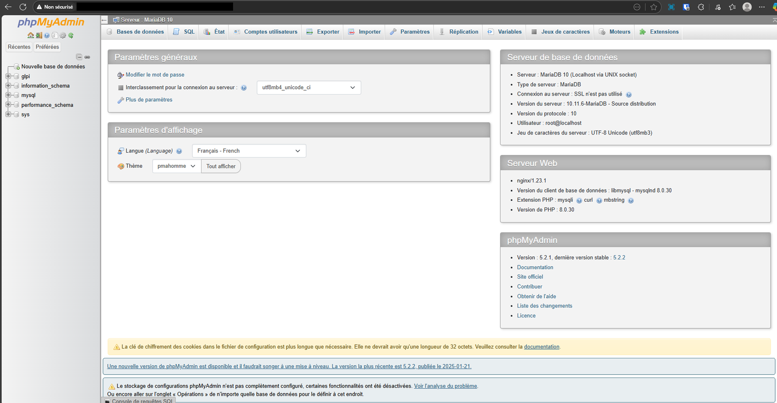Click the chain link icon above database tree
Image resolution: width=777 pixels, height=403 pixels.
[x=87, y=57]
